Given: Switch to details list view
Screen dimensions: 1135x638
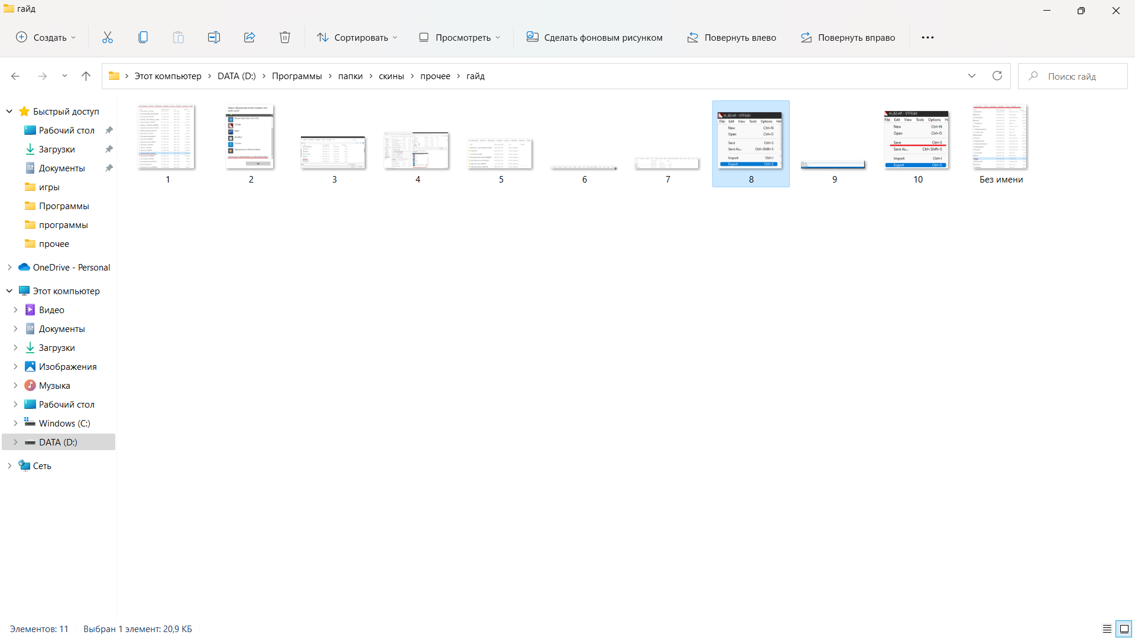Looking at the screenshot, I should tap(1107, 629).
